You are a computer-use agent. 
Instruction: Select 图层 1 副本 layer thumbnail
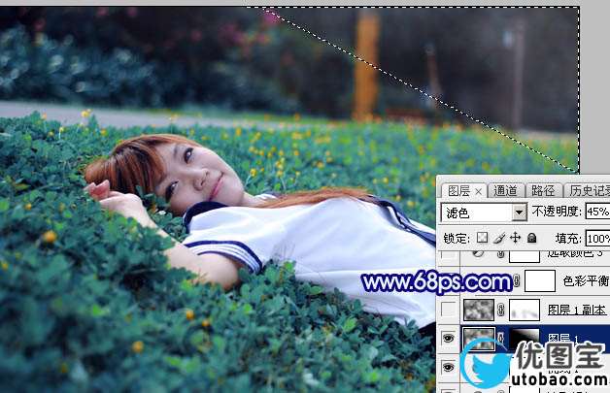pos(479,310)
